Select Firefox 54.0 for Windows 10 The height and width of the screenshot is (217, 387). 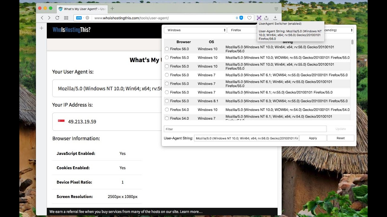(167, 109)
